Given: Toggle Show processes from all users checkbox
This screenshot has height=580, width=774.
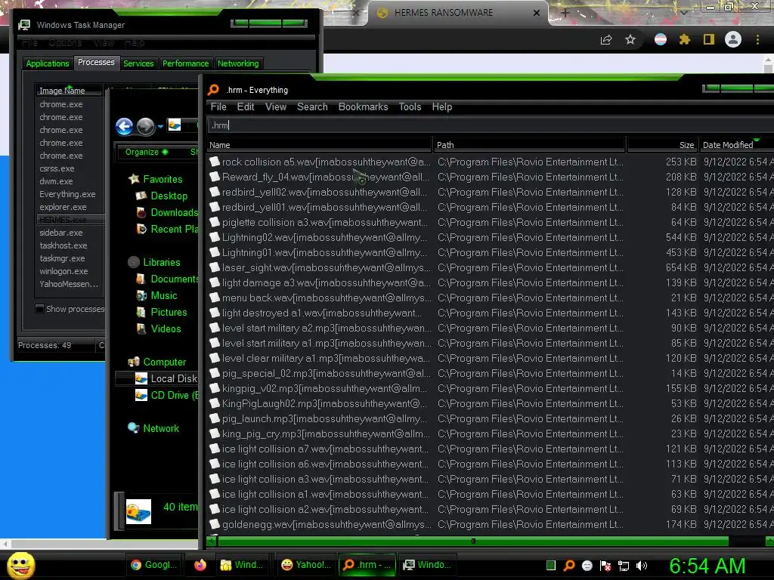Looking at the screenshot, I should point(40,309).
